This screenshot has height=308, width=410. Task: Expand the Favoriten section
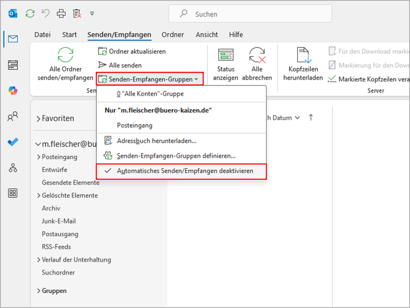tap(39, 118)
